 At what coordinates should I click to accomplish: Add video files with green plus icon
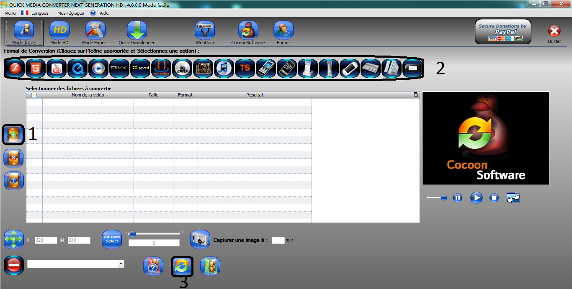coord(13,134)
